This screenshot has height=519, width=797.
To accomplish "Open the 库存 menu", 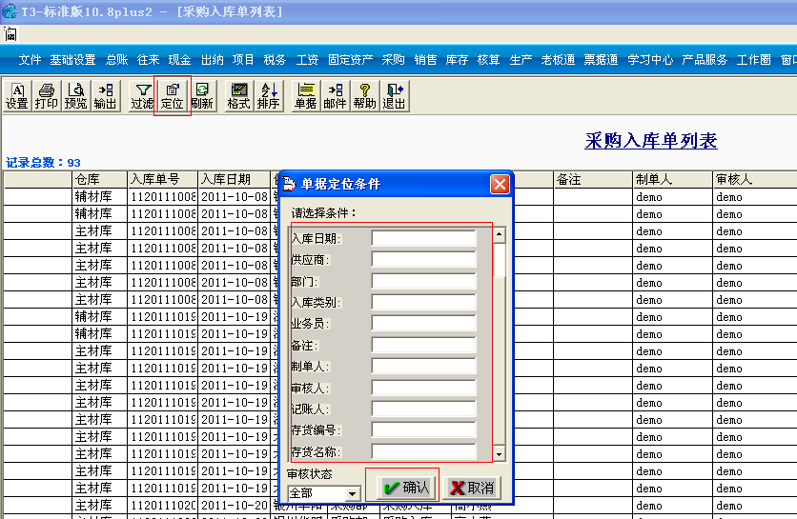I will point(457,60).
